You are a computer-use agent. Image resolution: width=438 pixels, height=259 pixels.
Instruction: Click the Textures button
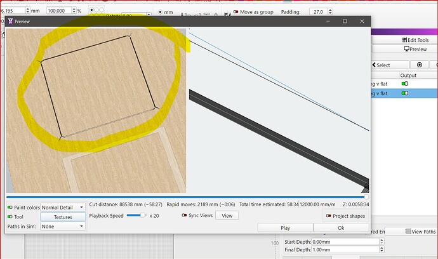pos(63,217)
